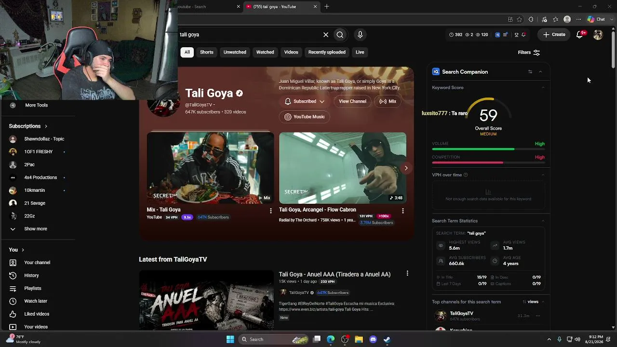Open the YouTube account avatar menu
Viewport: 617px width, 347px height.
(x=598, y=35)
